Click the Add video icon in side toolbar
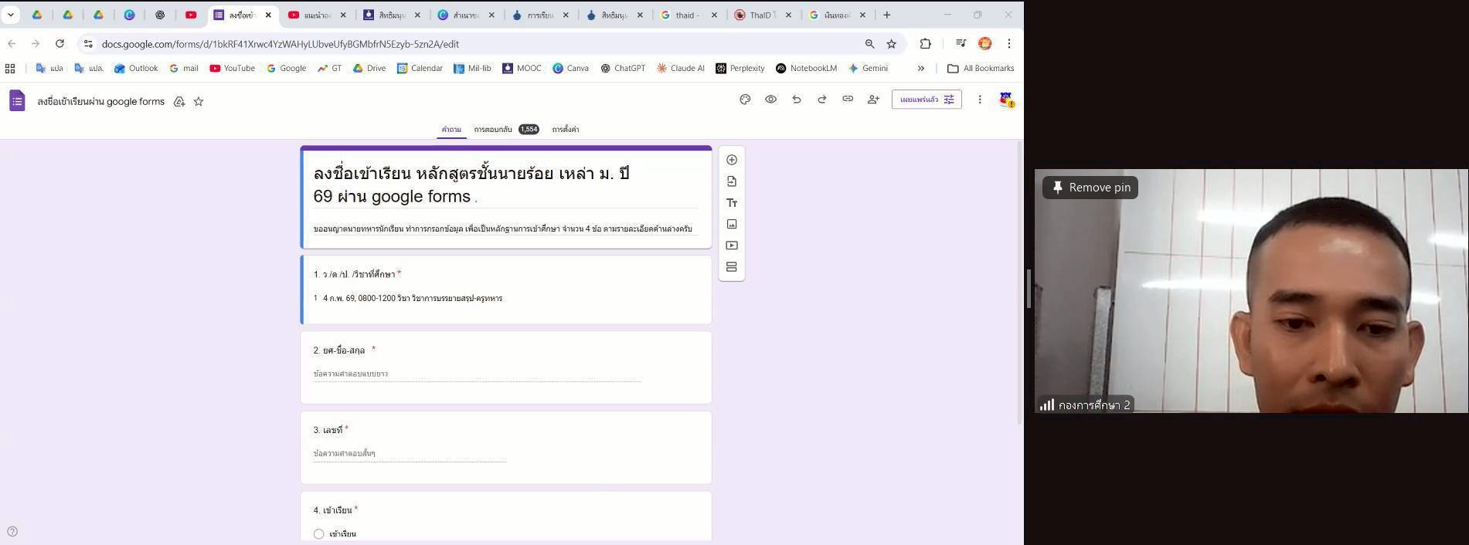The height and width of the screenshot is (545, 1469). (x=731, y=245)
